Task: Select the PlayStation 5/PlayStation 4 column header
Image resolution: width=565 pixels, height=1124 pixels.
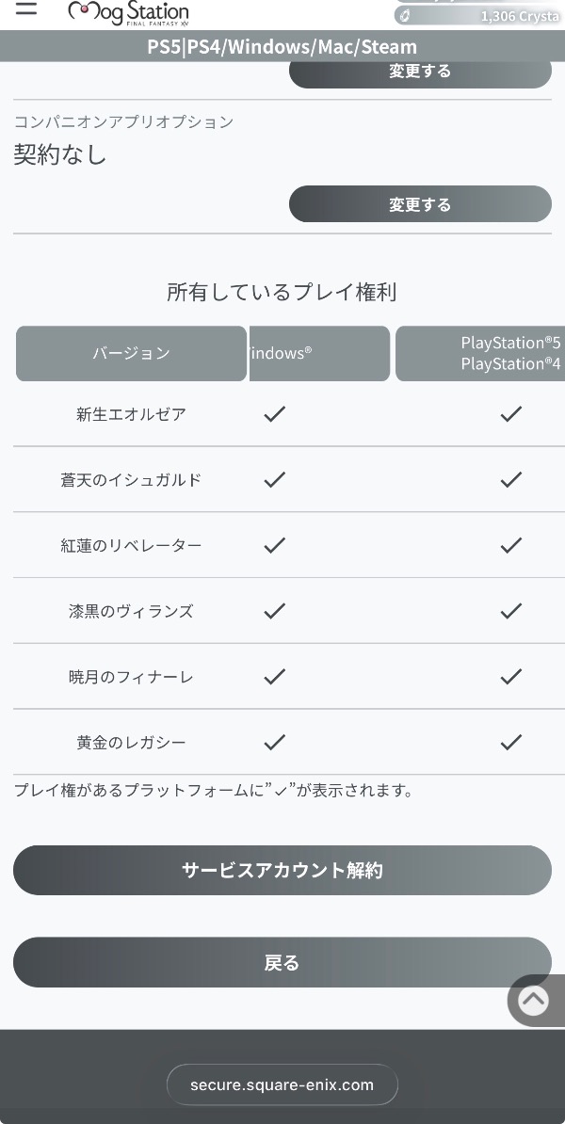Action: (x=480, y=354)
